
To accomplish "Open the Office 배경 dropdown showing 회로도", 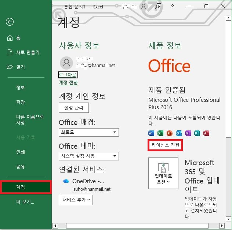I will (89, 132).
